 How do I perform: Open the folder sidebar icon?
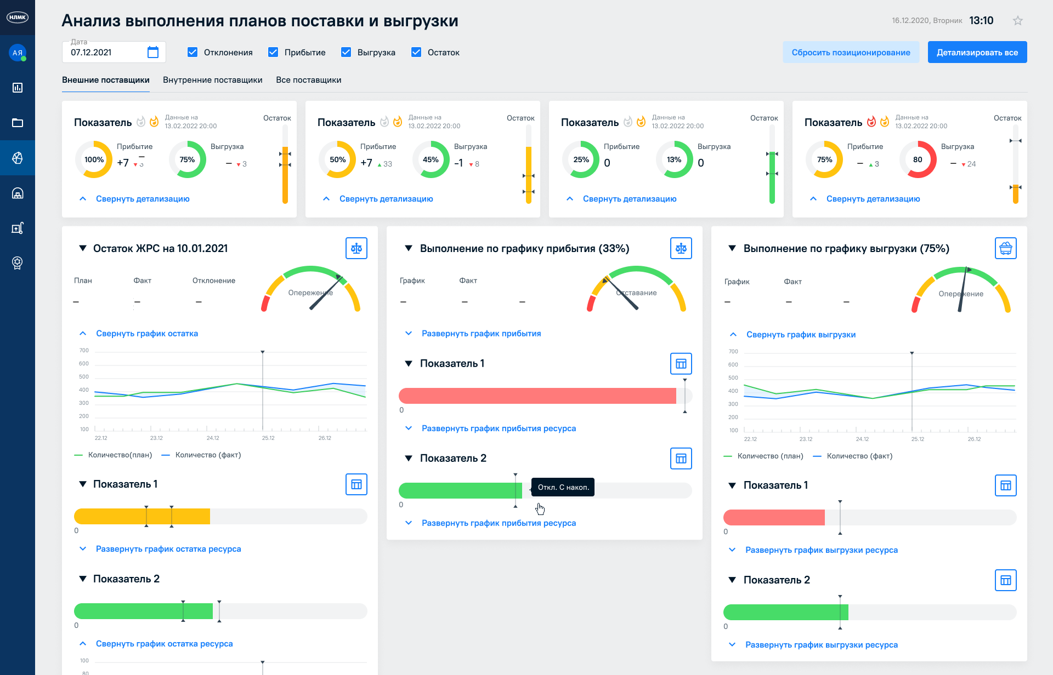[18, 123]
